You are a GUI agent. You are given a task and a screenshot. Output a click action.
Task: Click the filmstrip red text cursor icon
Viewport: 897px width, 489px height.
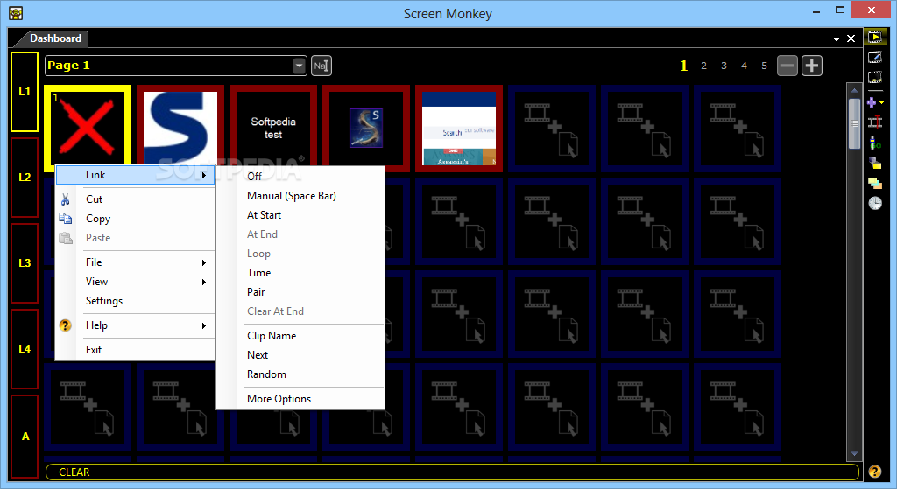click(x=875, y=122)
